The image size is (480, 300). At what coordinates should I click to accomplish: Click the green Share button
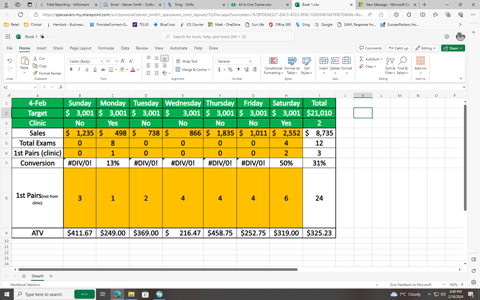(452, 48)
